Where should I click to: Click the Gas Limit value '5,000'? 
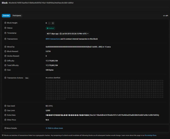48,110
